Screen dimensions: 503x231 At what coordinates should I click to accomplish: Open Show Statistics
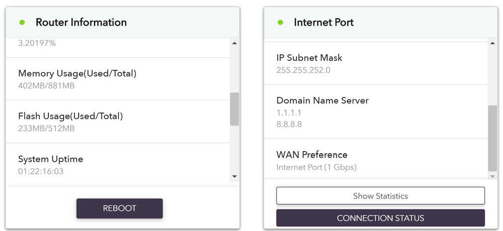point(380,196)
